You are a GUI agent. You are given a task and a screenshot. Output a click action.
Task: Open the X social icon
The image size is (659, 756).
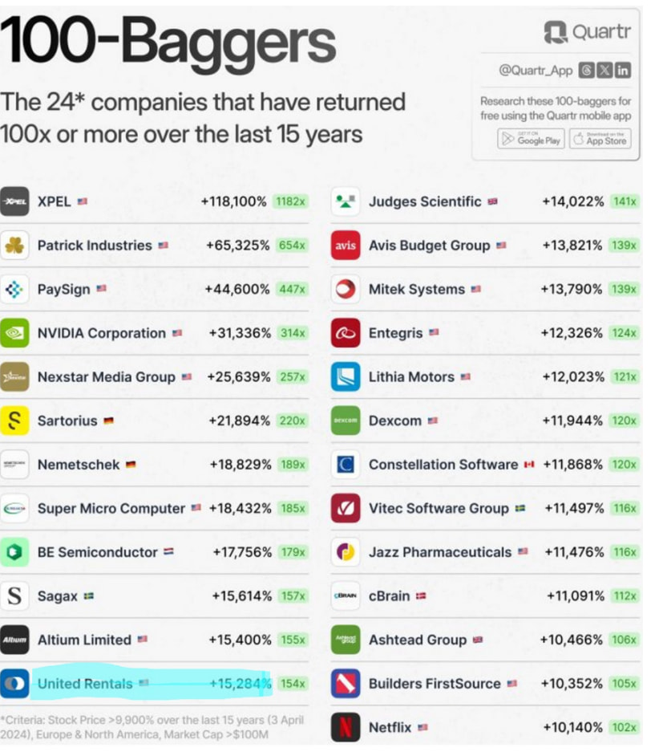604,70
